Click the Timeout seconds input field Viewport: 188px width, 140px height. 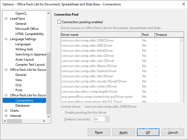[x=99, y=119]
